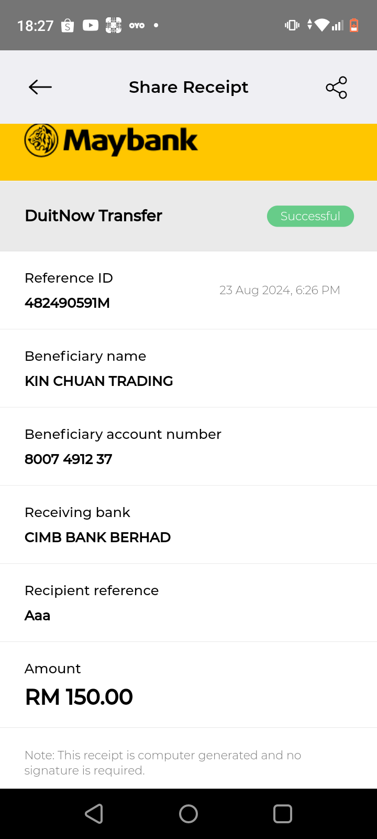Tap the RM 150.00 amount
This screenshot has width=377, height=839.
[79, 697]
